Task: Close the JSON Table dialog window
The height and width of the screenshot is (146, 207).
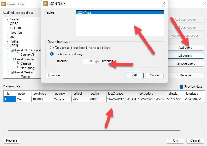Action: coord(164,4)
